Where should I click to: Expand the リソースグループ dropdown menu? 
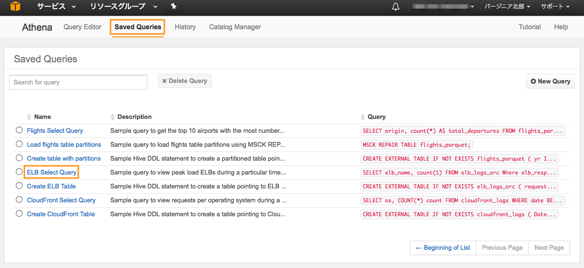point(123,7)
